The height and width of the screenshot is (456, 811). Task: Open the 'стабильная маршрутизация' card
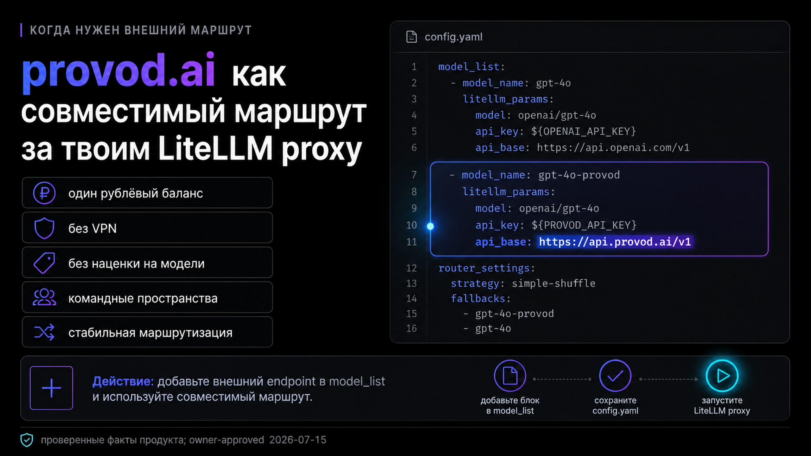pyautogui.click(x=147, y=332)
